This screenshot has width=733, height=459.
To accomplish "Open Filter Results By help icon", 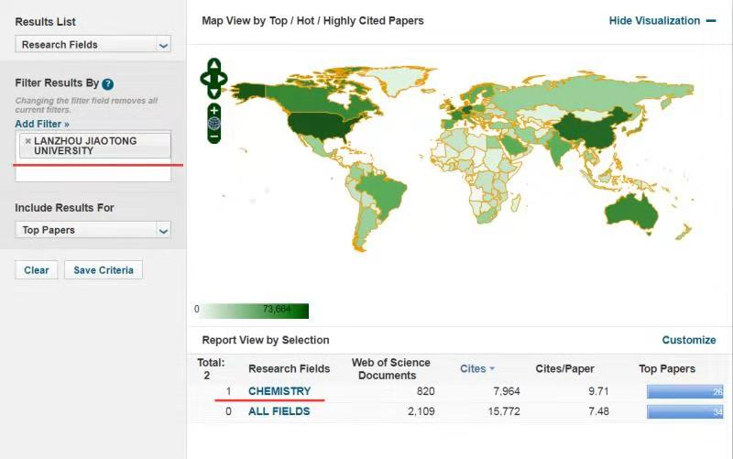I will pyautogui.click(x=108, y=84).
